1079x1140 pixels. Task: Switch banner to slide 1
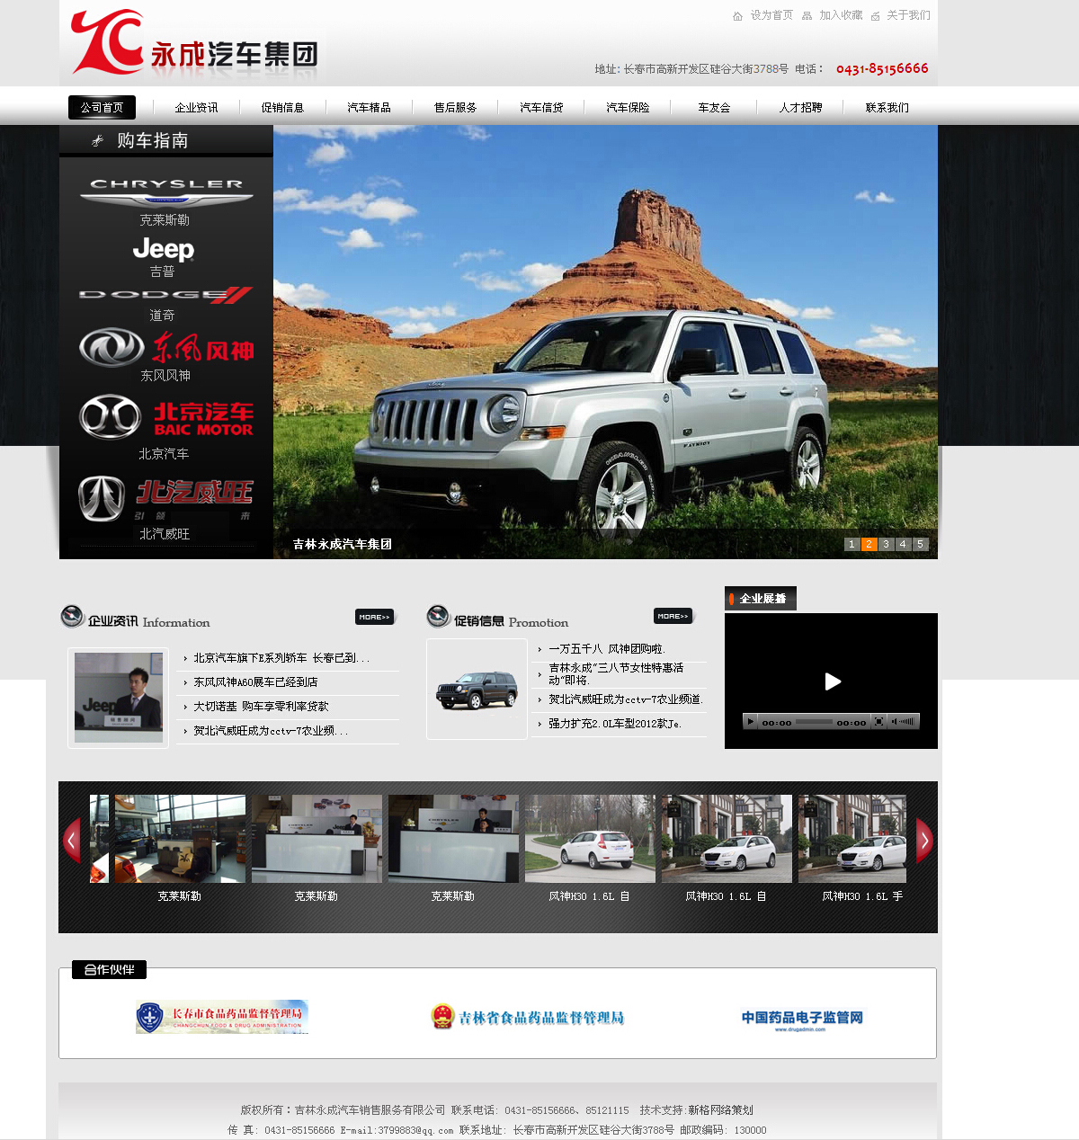tap(852, 544)
